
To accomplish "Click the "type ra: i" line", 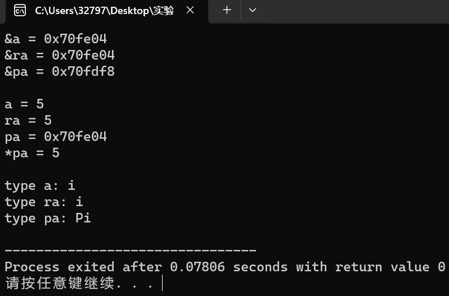I will coord(44,202).
